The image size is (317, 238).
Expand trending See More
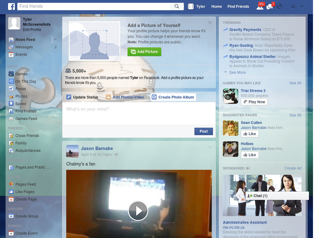point(237,73)
